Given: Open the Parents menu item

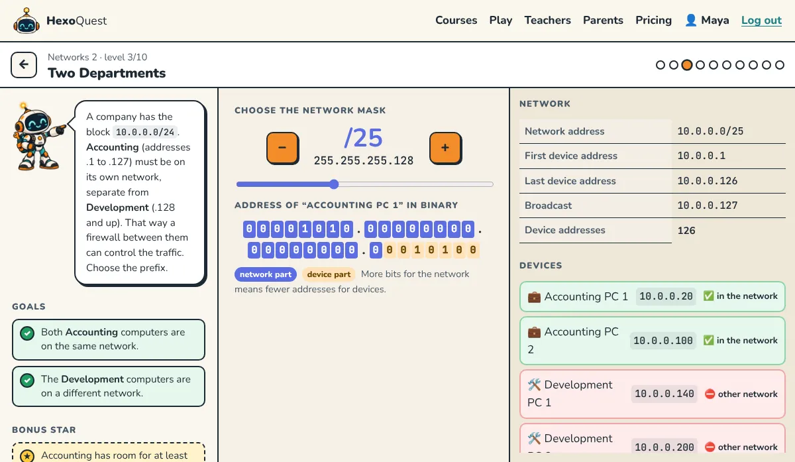Looking at the screenshot, I should point(603,21).
